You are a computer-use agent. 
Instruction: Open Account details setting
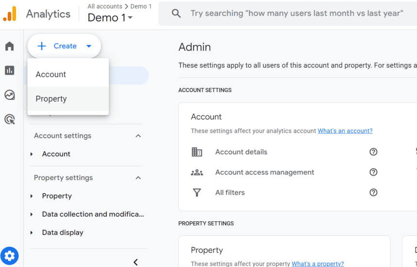click(241, 152)
